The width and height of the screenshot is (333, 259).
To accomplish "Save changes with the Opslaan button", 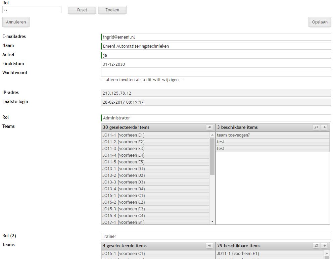I will point(320,22).
